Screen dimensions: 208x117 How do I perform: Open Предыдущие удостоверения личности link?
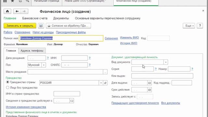pyautogui.click(x=135, y=103)
